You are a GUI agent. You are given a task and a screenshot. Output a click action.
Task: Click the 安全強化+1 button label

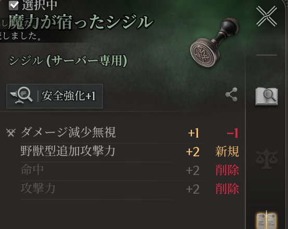[69, 96]
